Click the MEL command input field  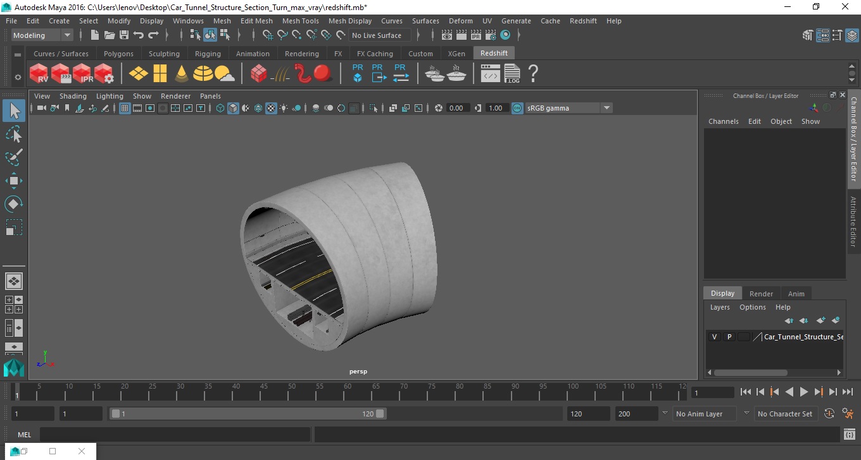coord(175,435)
